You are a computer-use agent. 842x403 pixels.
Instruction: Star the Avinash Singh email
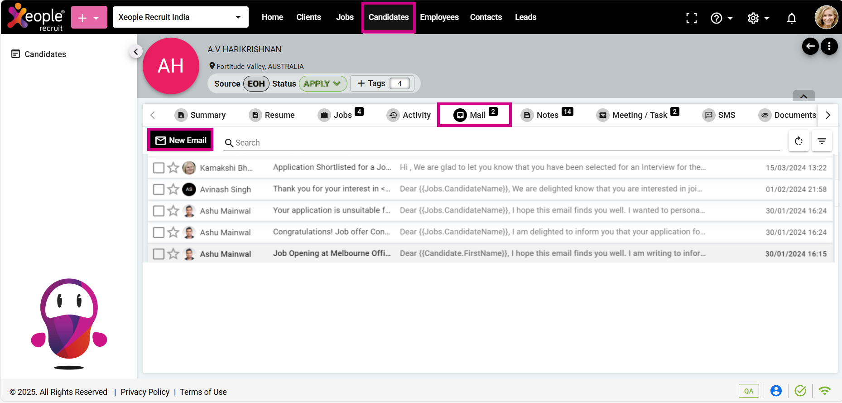(x=173, y=189)
